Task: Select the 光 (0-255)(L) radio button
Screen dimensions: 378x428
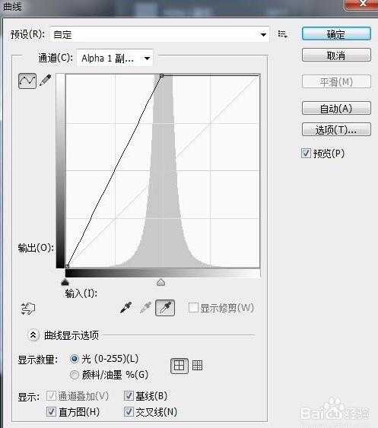Action: click(75, 359)
